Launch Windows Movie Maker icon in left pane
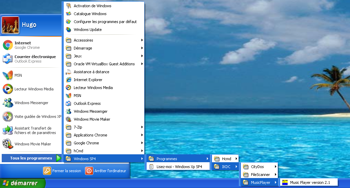Viewport: 350px width, 188px height. click(x=8, y=144)
